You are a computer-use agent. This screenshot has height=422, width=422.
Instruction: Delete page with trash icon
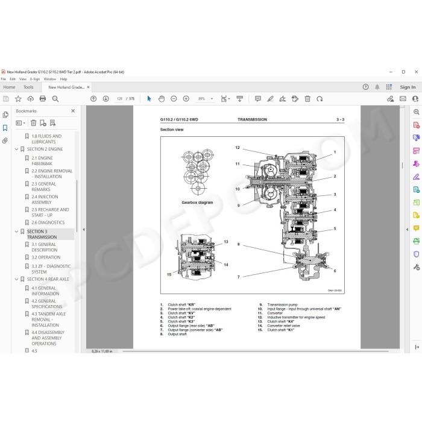coord(307,99)
